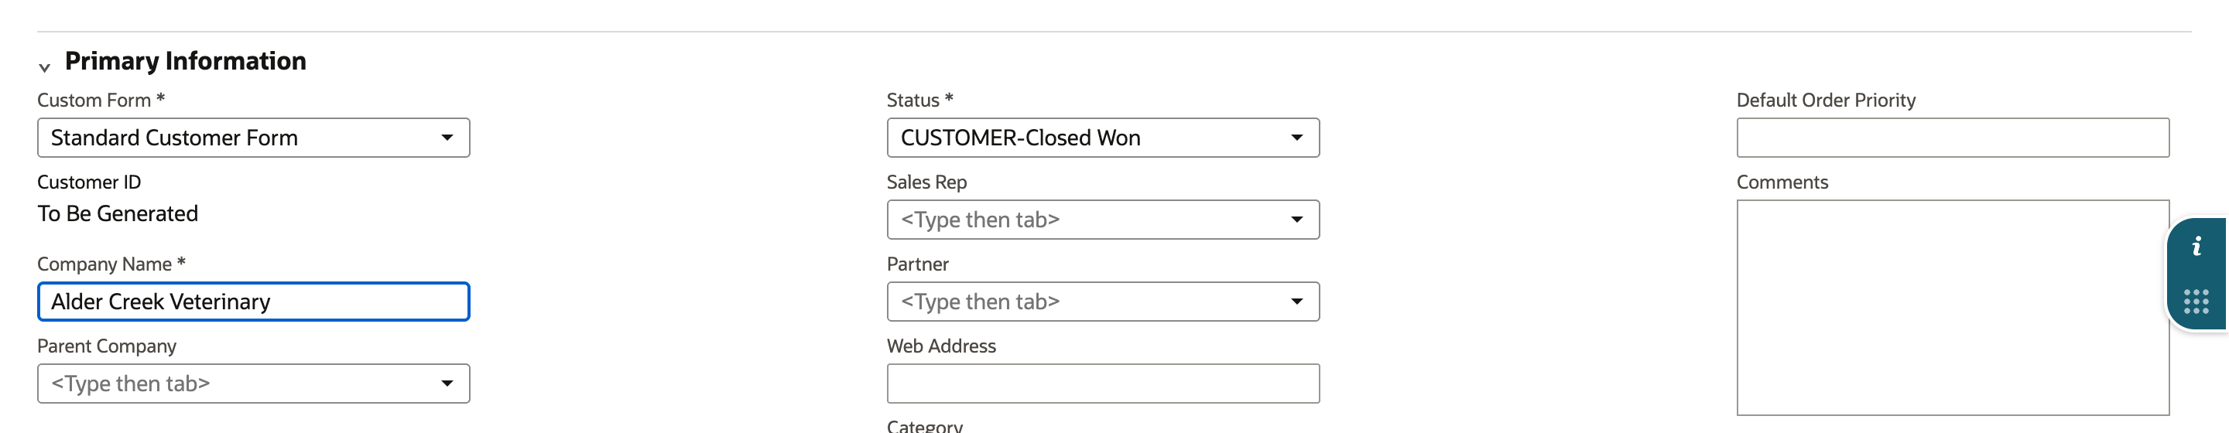Click the 'To Be Generated' customer ID text

point(118,213)
